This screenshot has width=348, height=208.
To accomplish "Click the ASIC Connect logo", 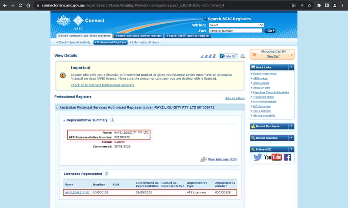I will click(x=80, y=22).
